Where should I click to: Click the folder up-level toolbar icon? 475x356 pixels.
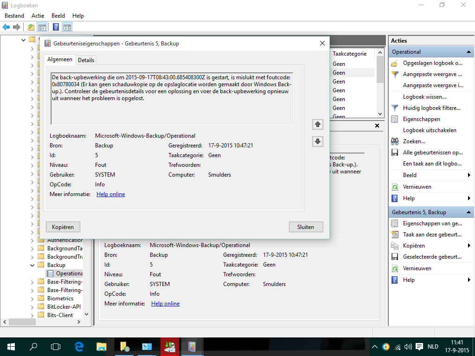pyautogui.click(x=31, y=27)
